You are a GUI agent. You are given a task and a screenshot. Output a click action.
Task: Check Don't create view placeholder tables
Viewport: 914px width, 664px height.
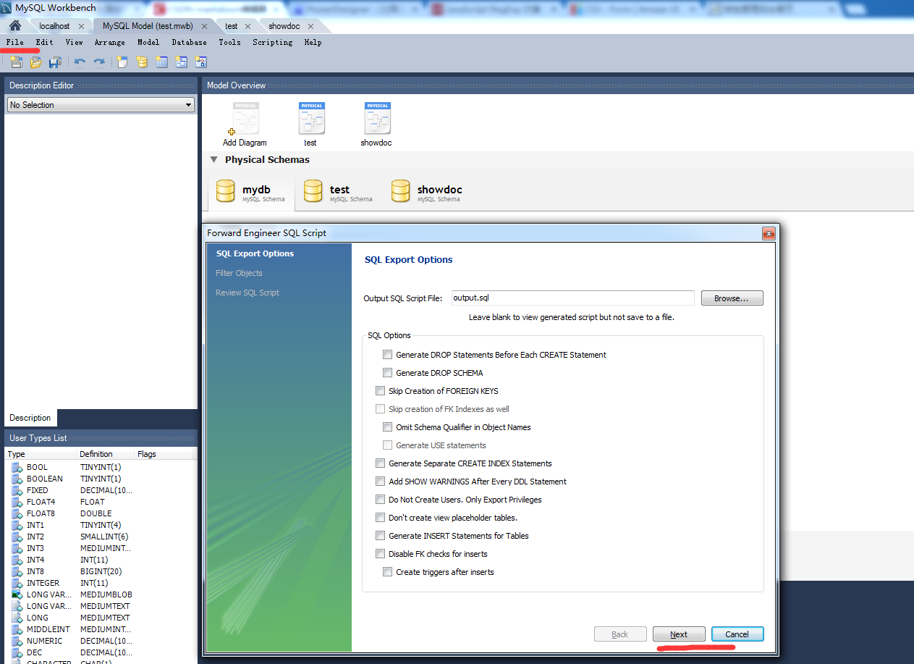pyautogui.click(x=381, y=518)
